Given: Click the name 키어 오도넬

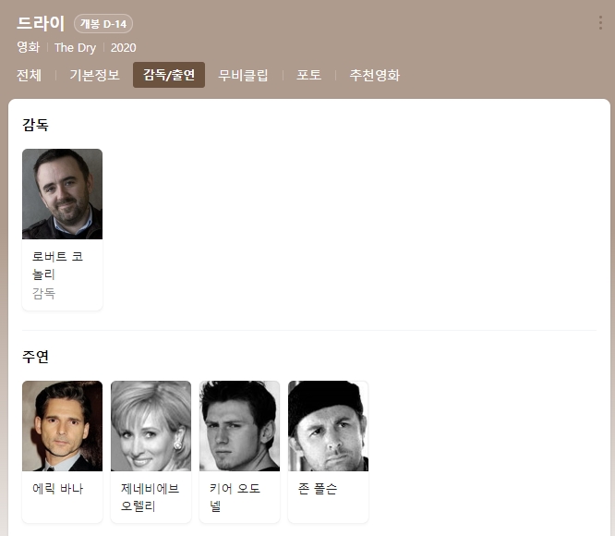Looking at the screenshot, I should pos(235,497).
